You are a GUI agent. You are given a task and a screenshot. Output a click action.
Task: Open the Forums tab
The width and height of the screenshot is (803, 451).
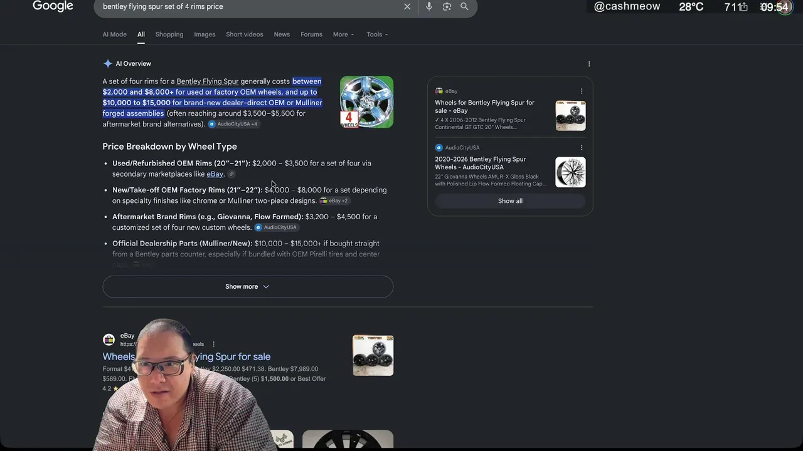(x=311, y=34)
